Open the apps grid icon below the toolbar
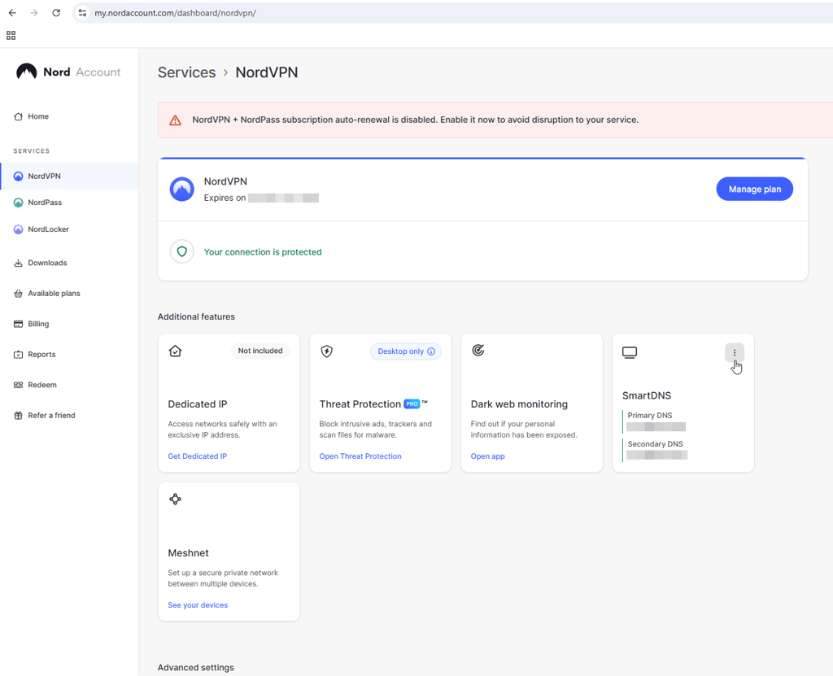The width and height of the screenshot is (833, 676). coord(11,36)
